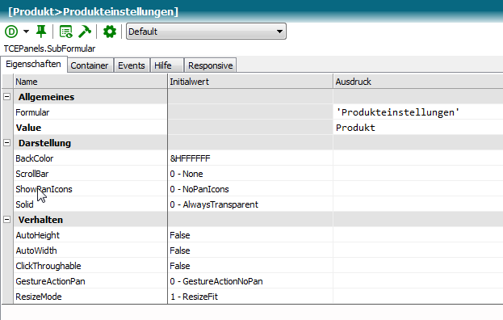This screenshot has width=503, height=320.
Task: Click the '0 - None' ScrollBar value
Action: [250, 174]
